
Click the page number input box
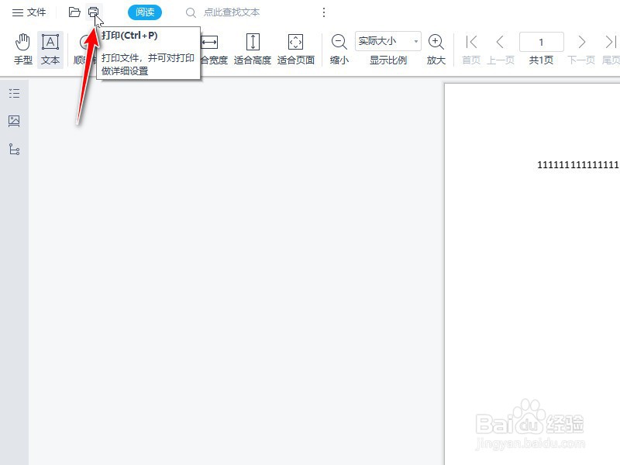pos(541,42)
